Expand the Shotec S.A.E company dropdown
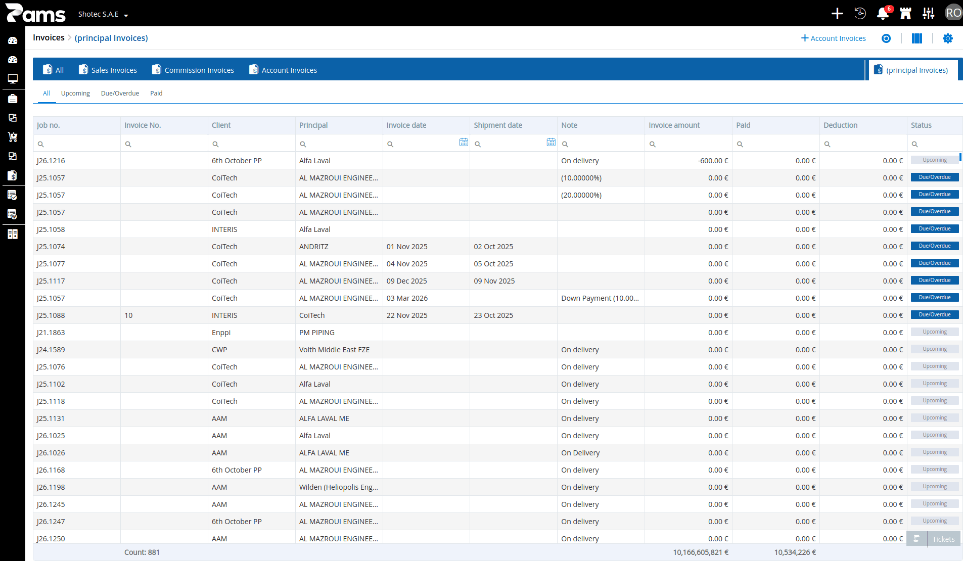 coord(103,14)
